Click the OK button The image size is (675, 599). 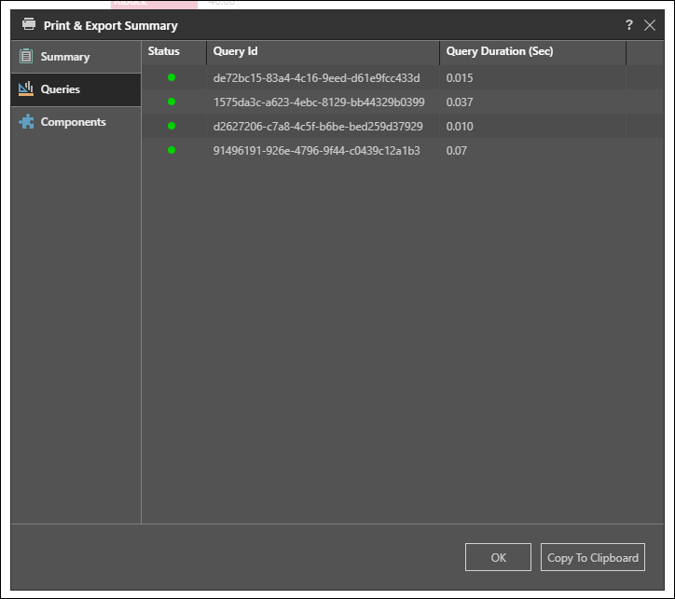point(498,557)
